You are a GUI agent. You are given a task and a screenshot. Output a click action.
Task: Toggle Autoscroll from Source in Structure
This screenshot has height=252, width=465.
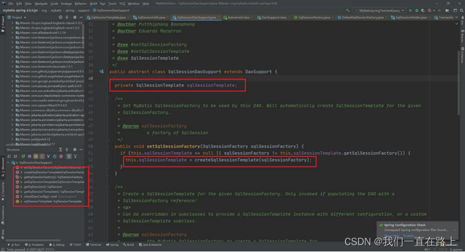coord(76,156)
